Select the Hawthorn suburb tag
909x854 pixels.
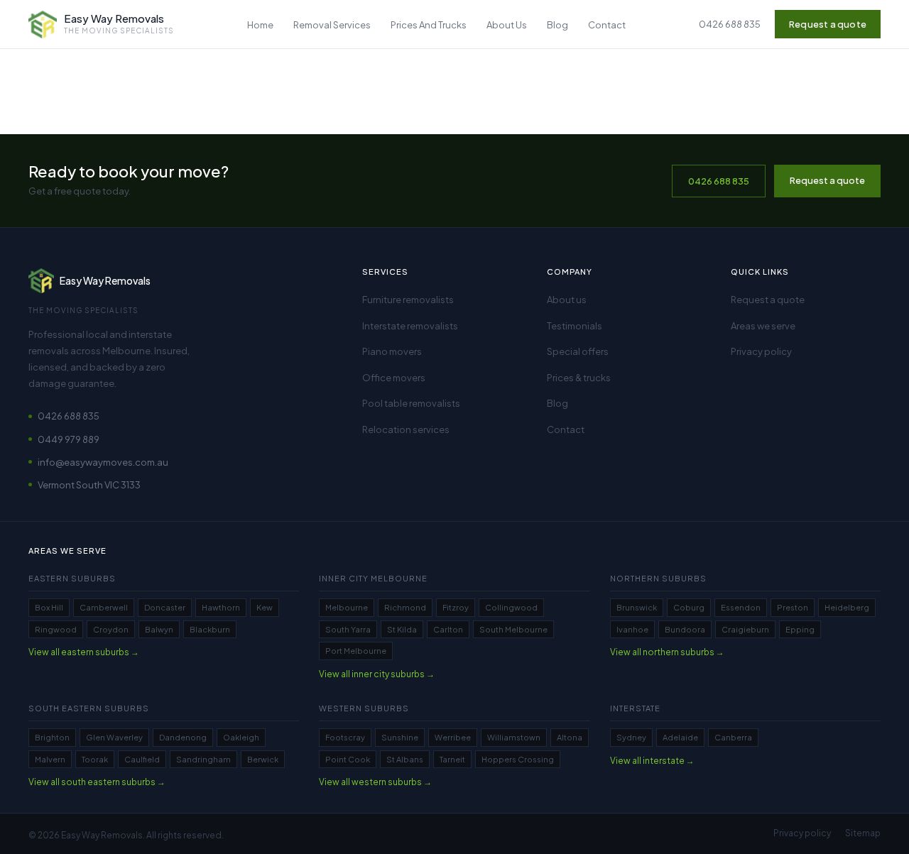pos(221,608)
